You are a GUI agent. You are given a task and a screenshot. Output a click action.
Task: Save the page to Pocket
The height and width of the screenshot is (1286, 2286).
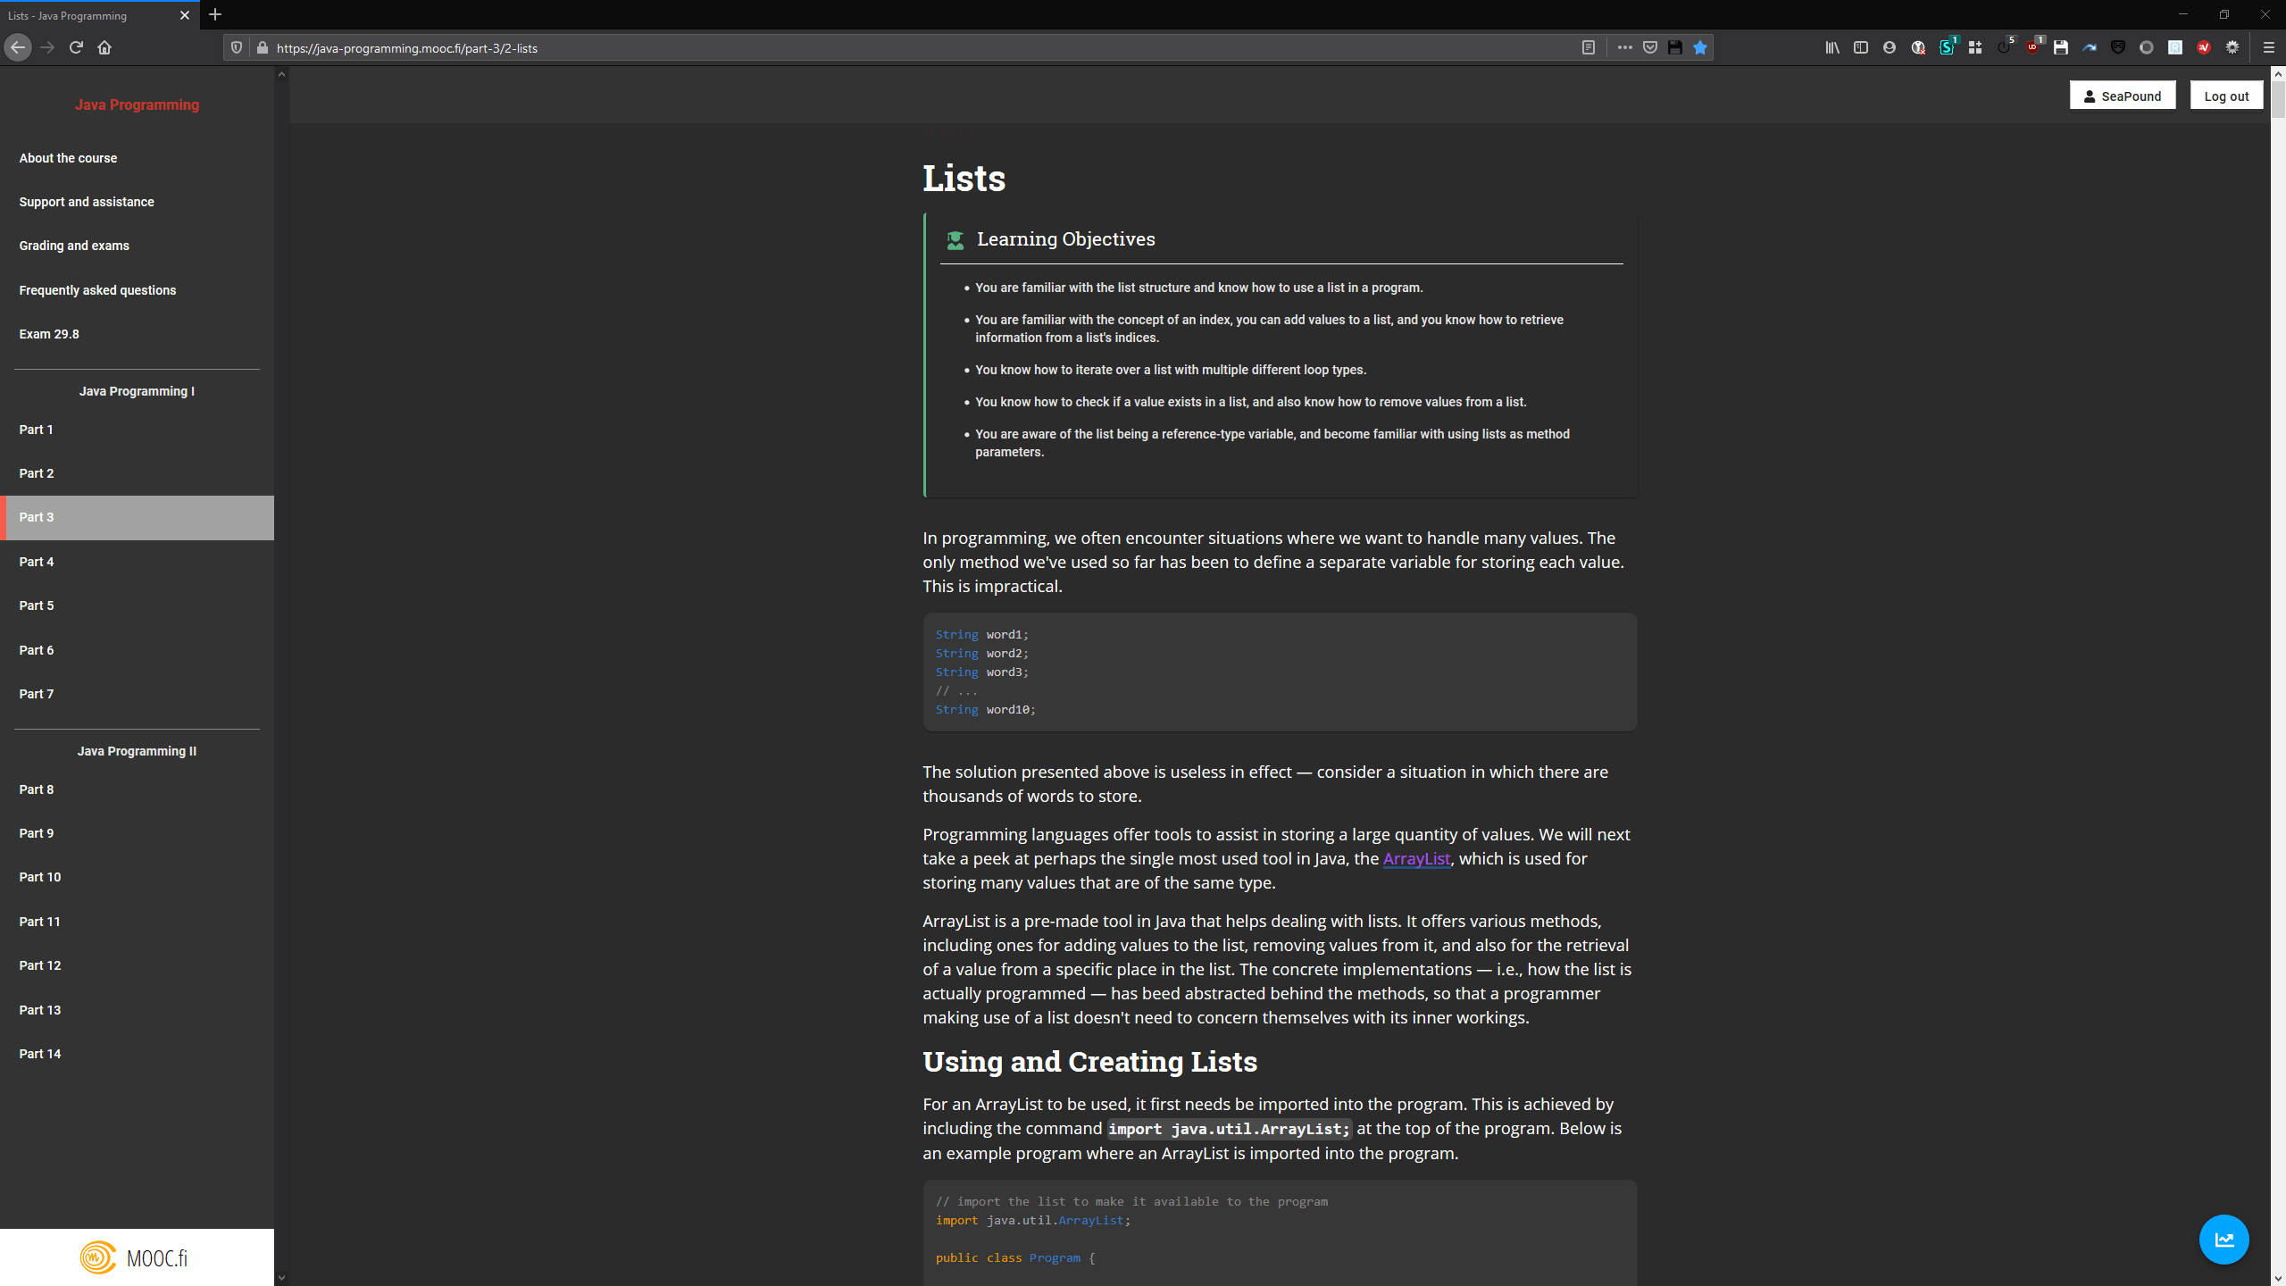pos(1649,47)
